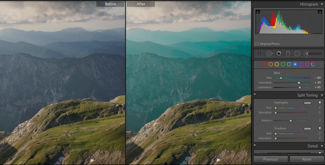Click the Previous button
This screenshot has height=165, width=325.
click(270, 159)
